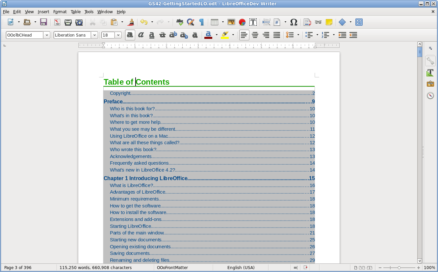Expand the paragraph style dropdown OOoToCHead
Image resolution: width=438 pixels, height=272 pixels.
tap(46, 35)
